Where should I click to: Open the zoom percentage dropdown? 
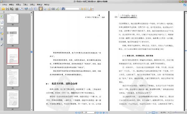(x=169, y=112)
